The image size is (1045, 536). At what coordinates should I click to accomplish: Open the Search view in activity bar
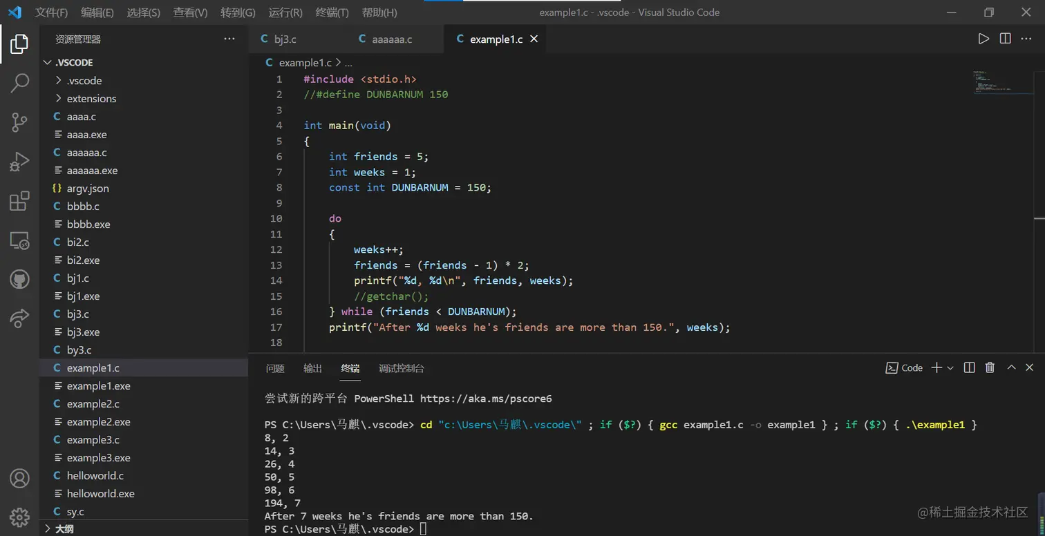[x=19, y=84]
